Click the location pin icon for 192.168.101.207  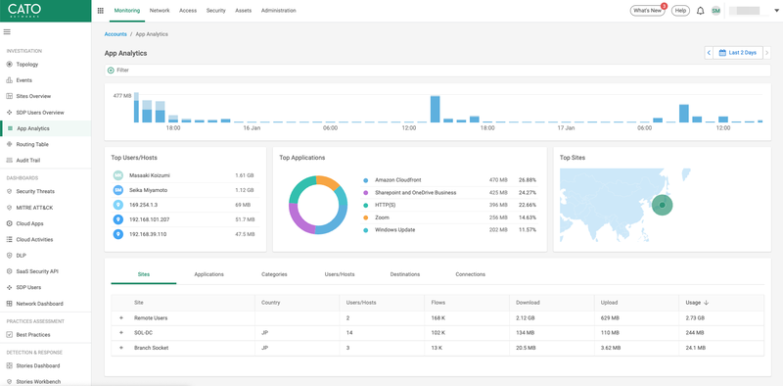click(117, 219)
